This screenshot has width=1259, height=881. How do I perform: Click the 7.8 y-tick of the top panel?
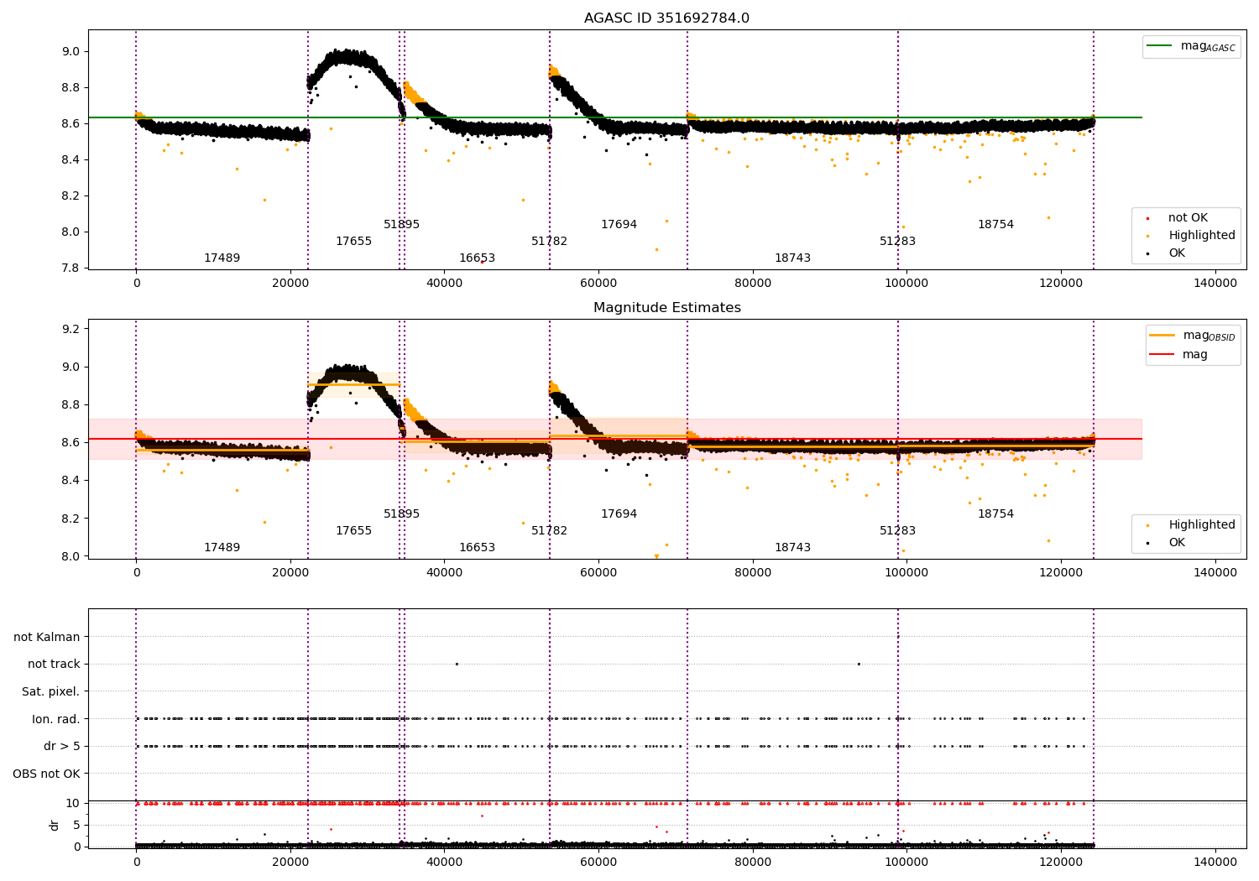point(71,268)
